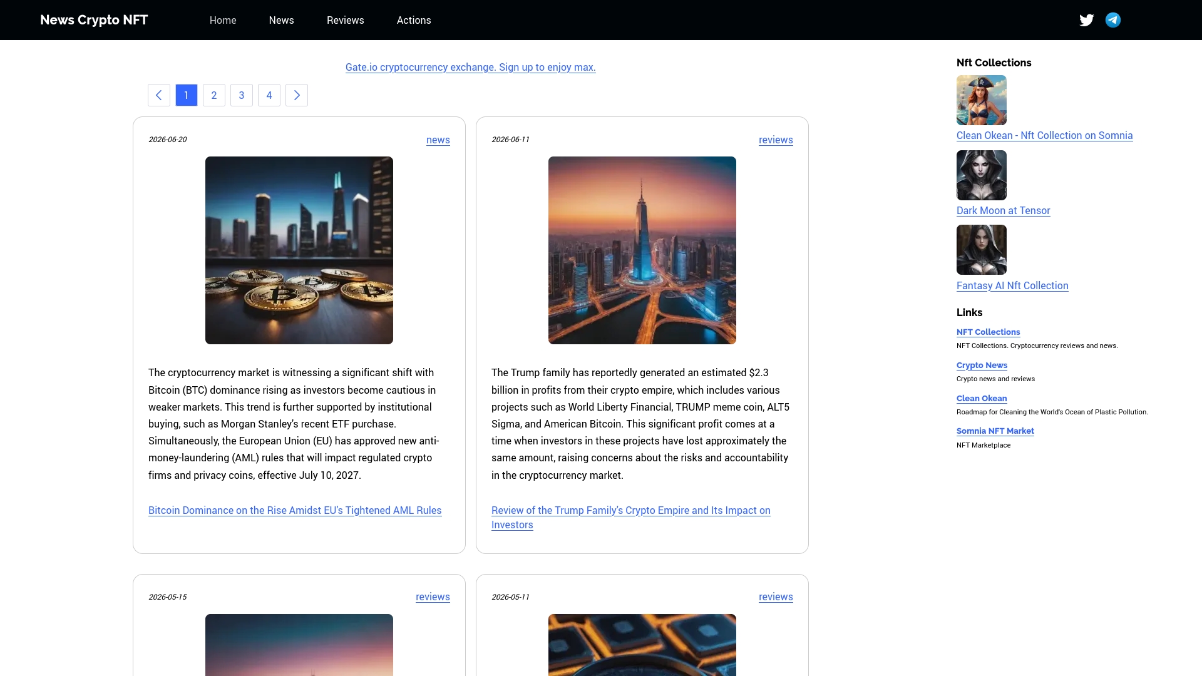Select pagination page 3

pyautogui.click(x=242, y=95)
